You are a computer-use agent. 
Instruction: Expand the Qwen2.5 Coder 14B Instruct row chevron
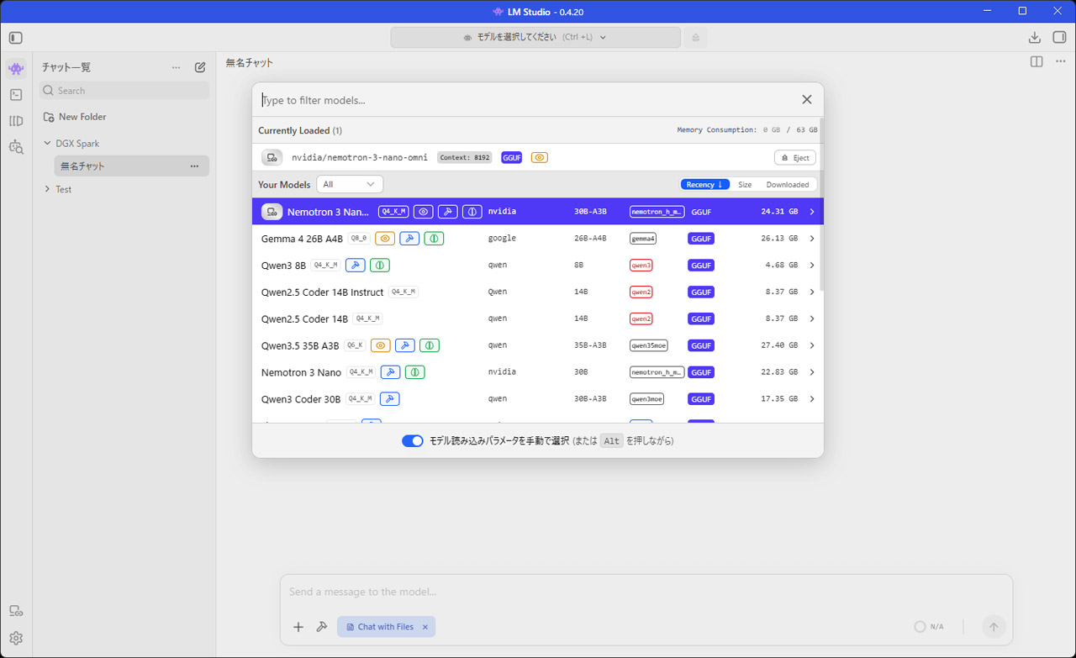812,292
